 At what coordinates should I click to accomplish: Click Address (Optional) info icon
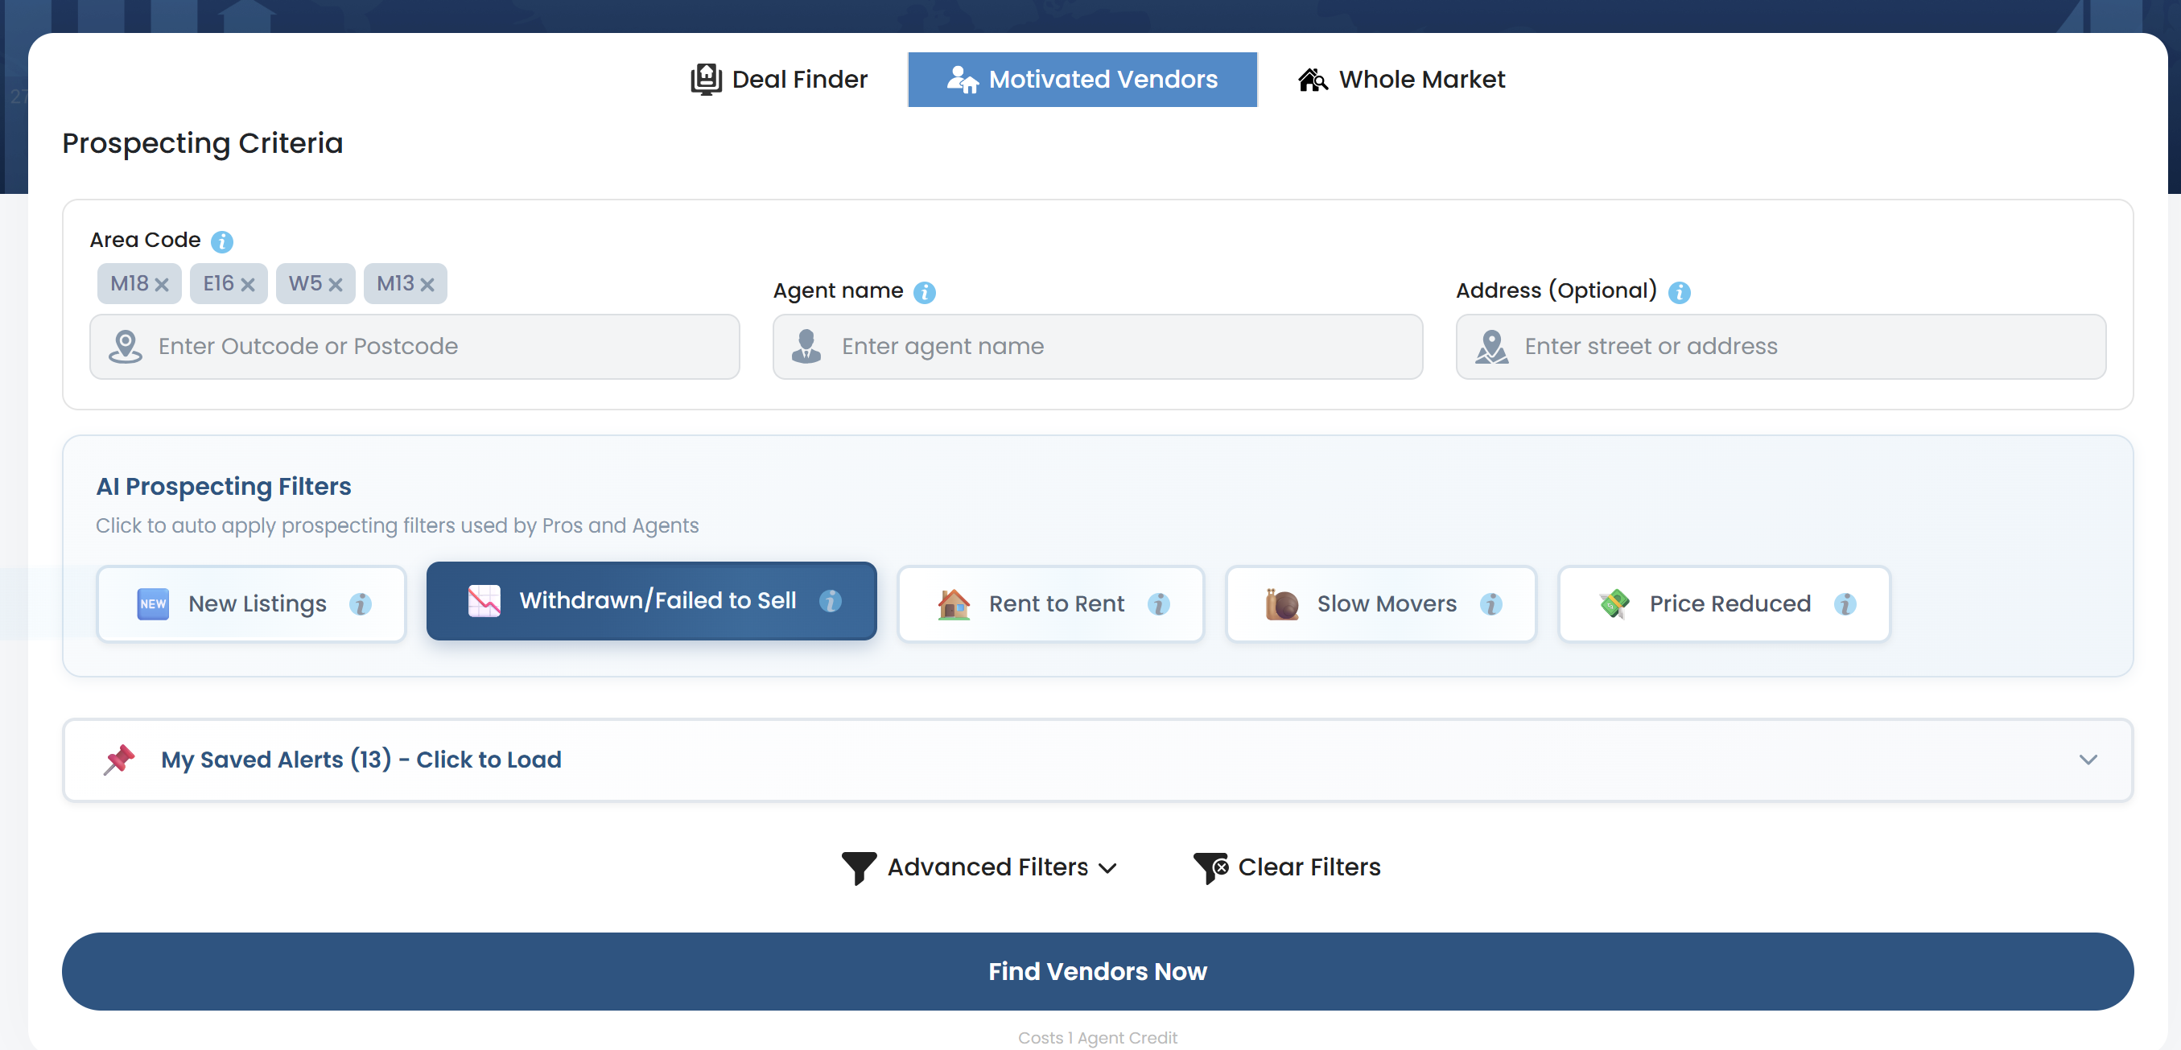point(1679,292)
